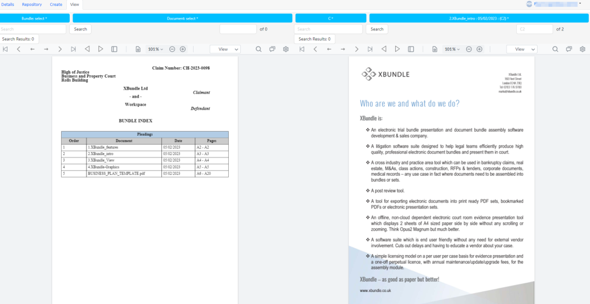Viewport: 590px width, 304px height.
Task: Open comments panel in Bundle Index pane
Action: pos(273,49)
